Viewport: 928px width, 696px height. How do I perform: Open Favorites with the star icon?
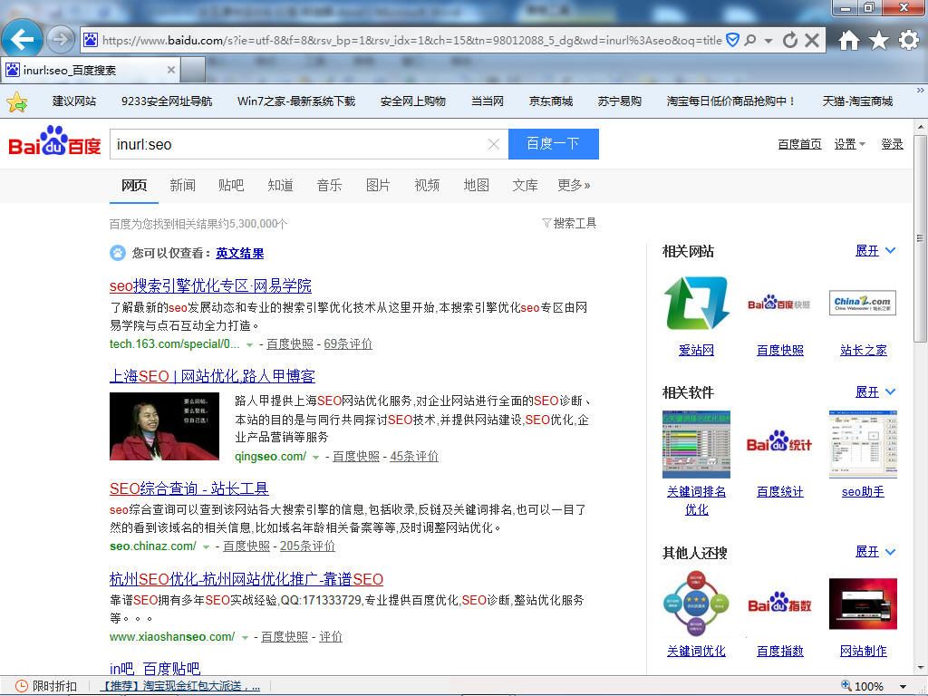tap(879, 40)
